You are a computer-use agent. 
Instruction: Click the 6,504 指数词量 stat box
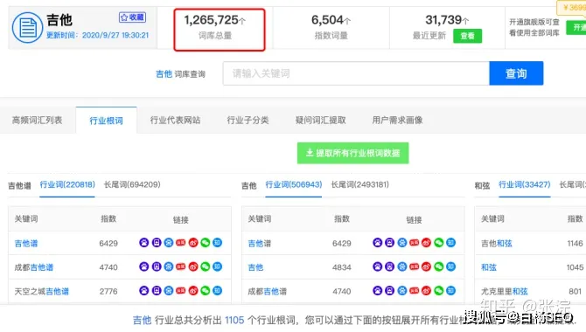tap(331, 28)
